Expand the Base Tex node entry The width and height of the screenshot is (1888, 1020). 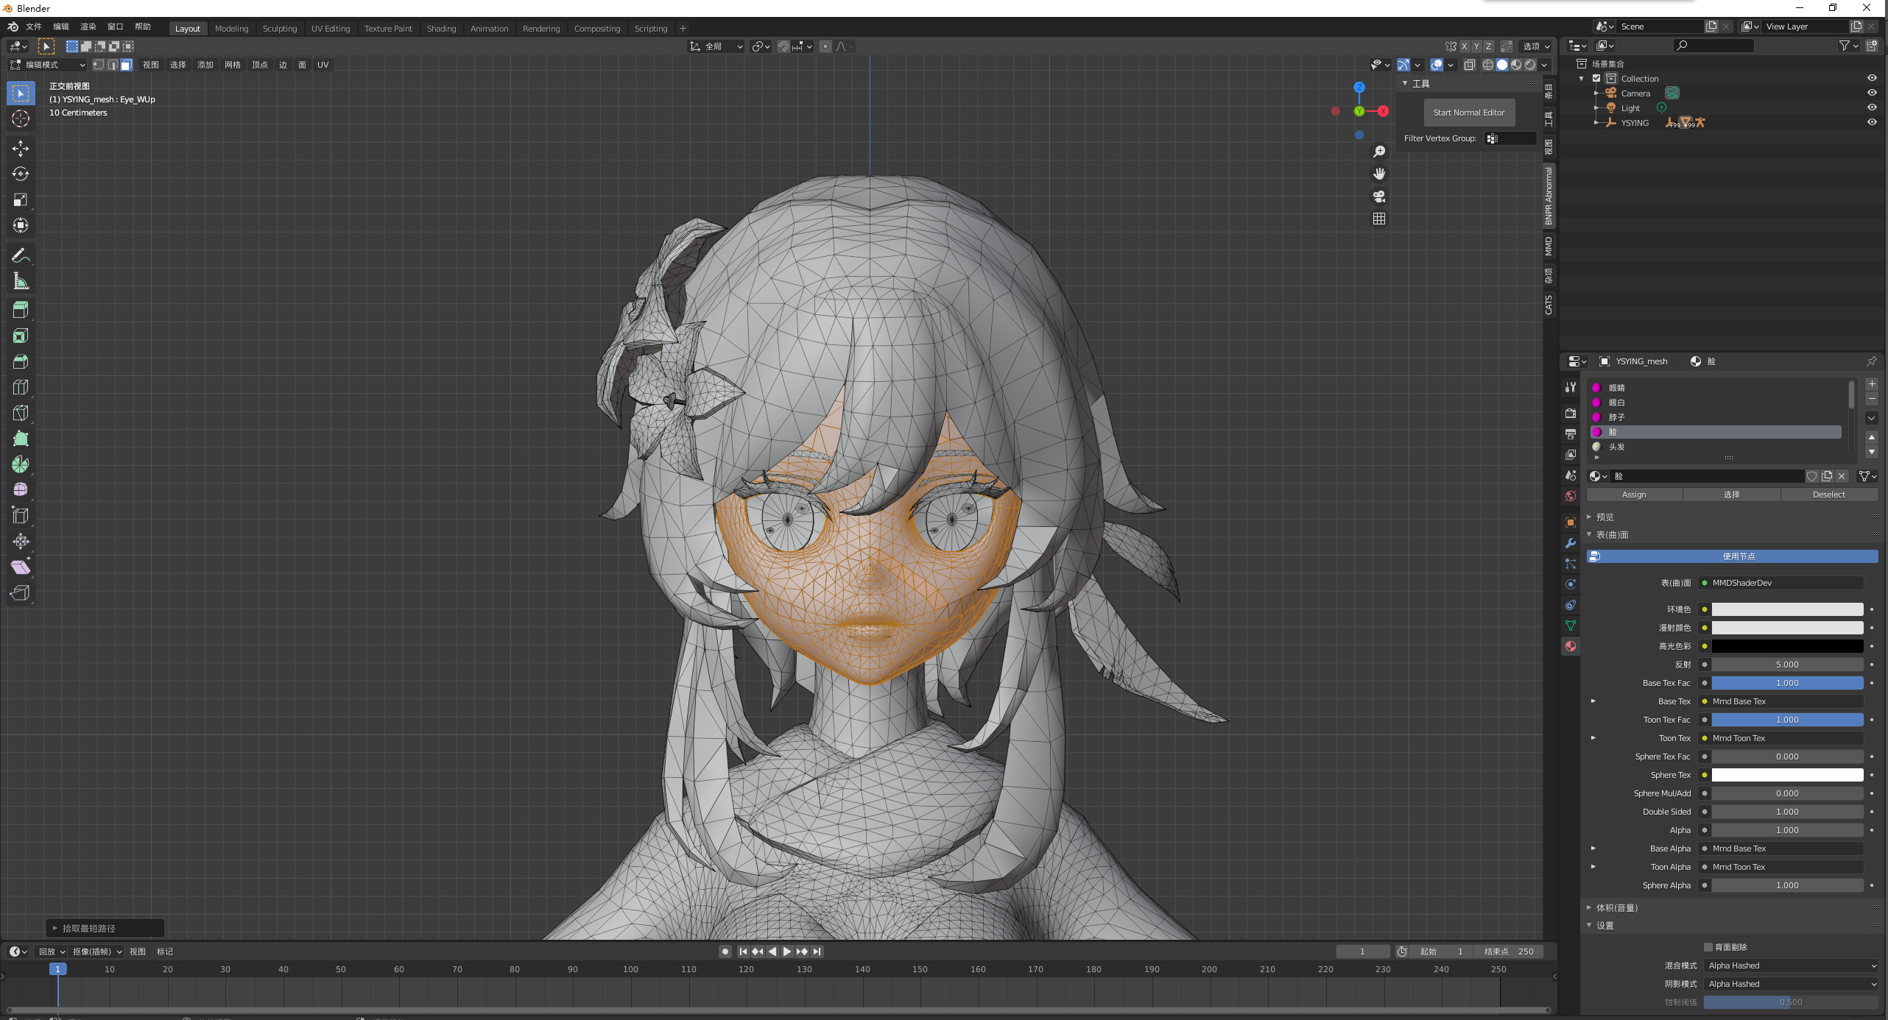[1593, 701]
